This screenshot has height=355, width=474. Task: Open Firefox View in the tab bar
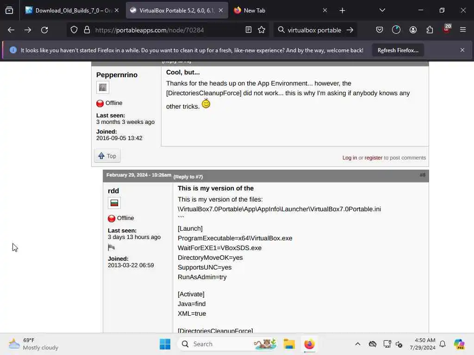tap(9, 10)
